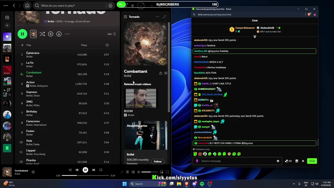Open the BOOM music video thumbnail
Screen dimensions: 334x188
[141, 98]
